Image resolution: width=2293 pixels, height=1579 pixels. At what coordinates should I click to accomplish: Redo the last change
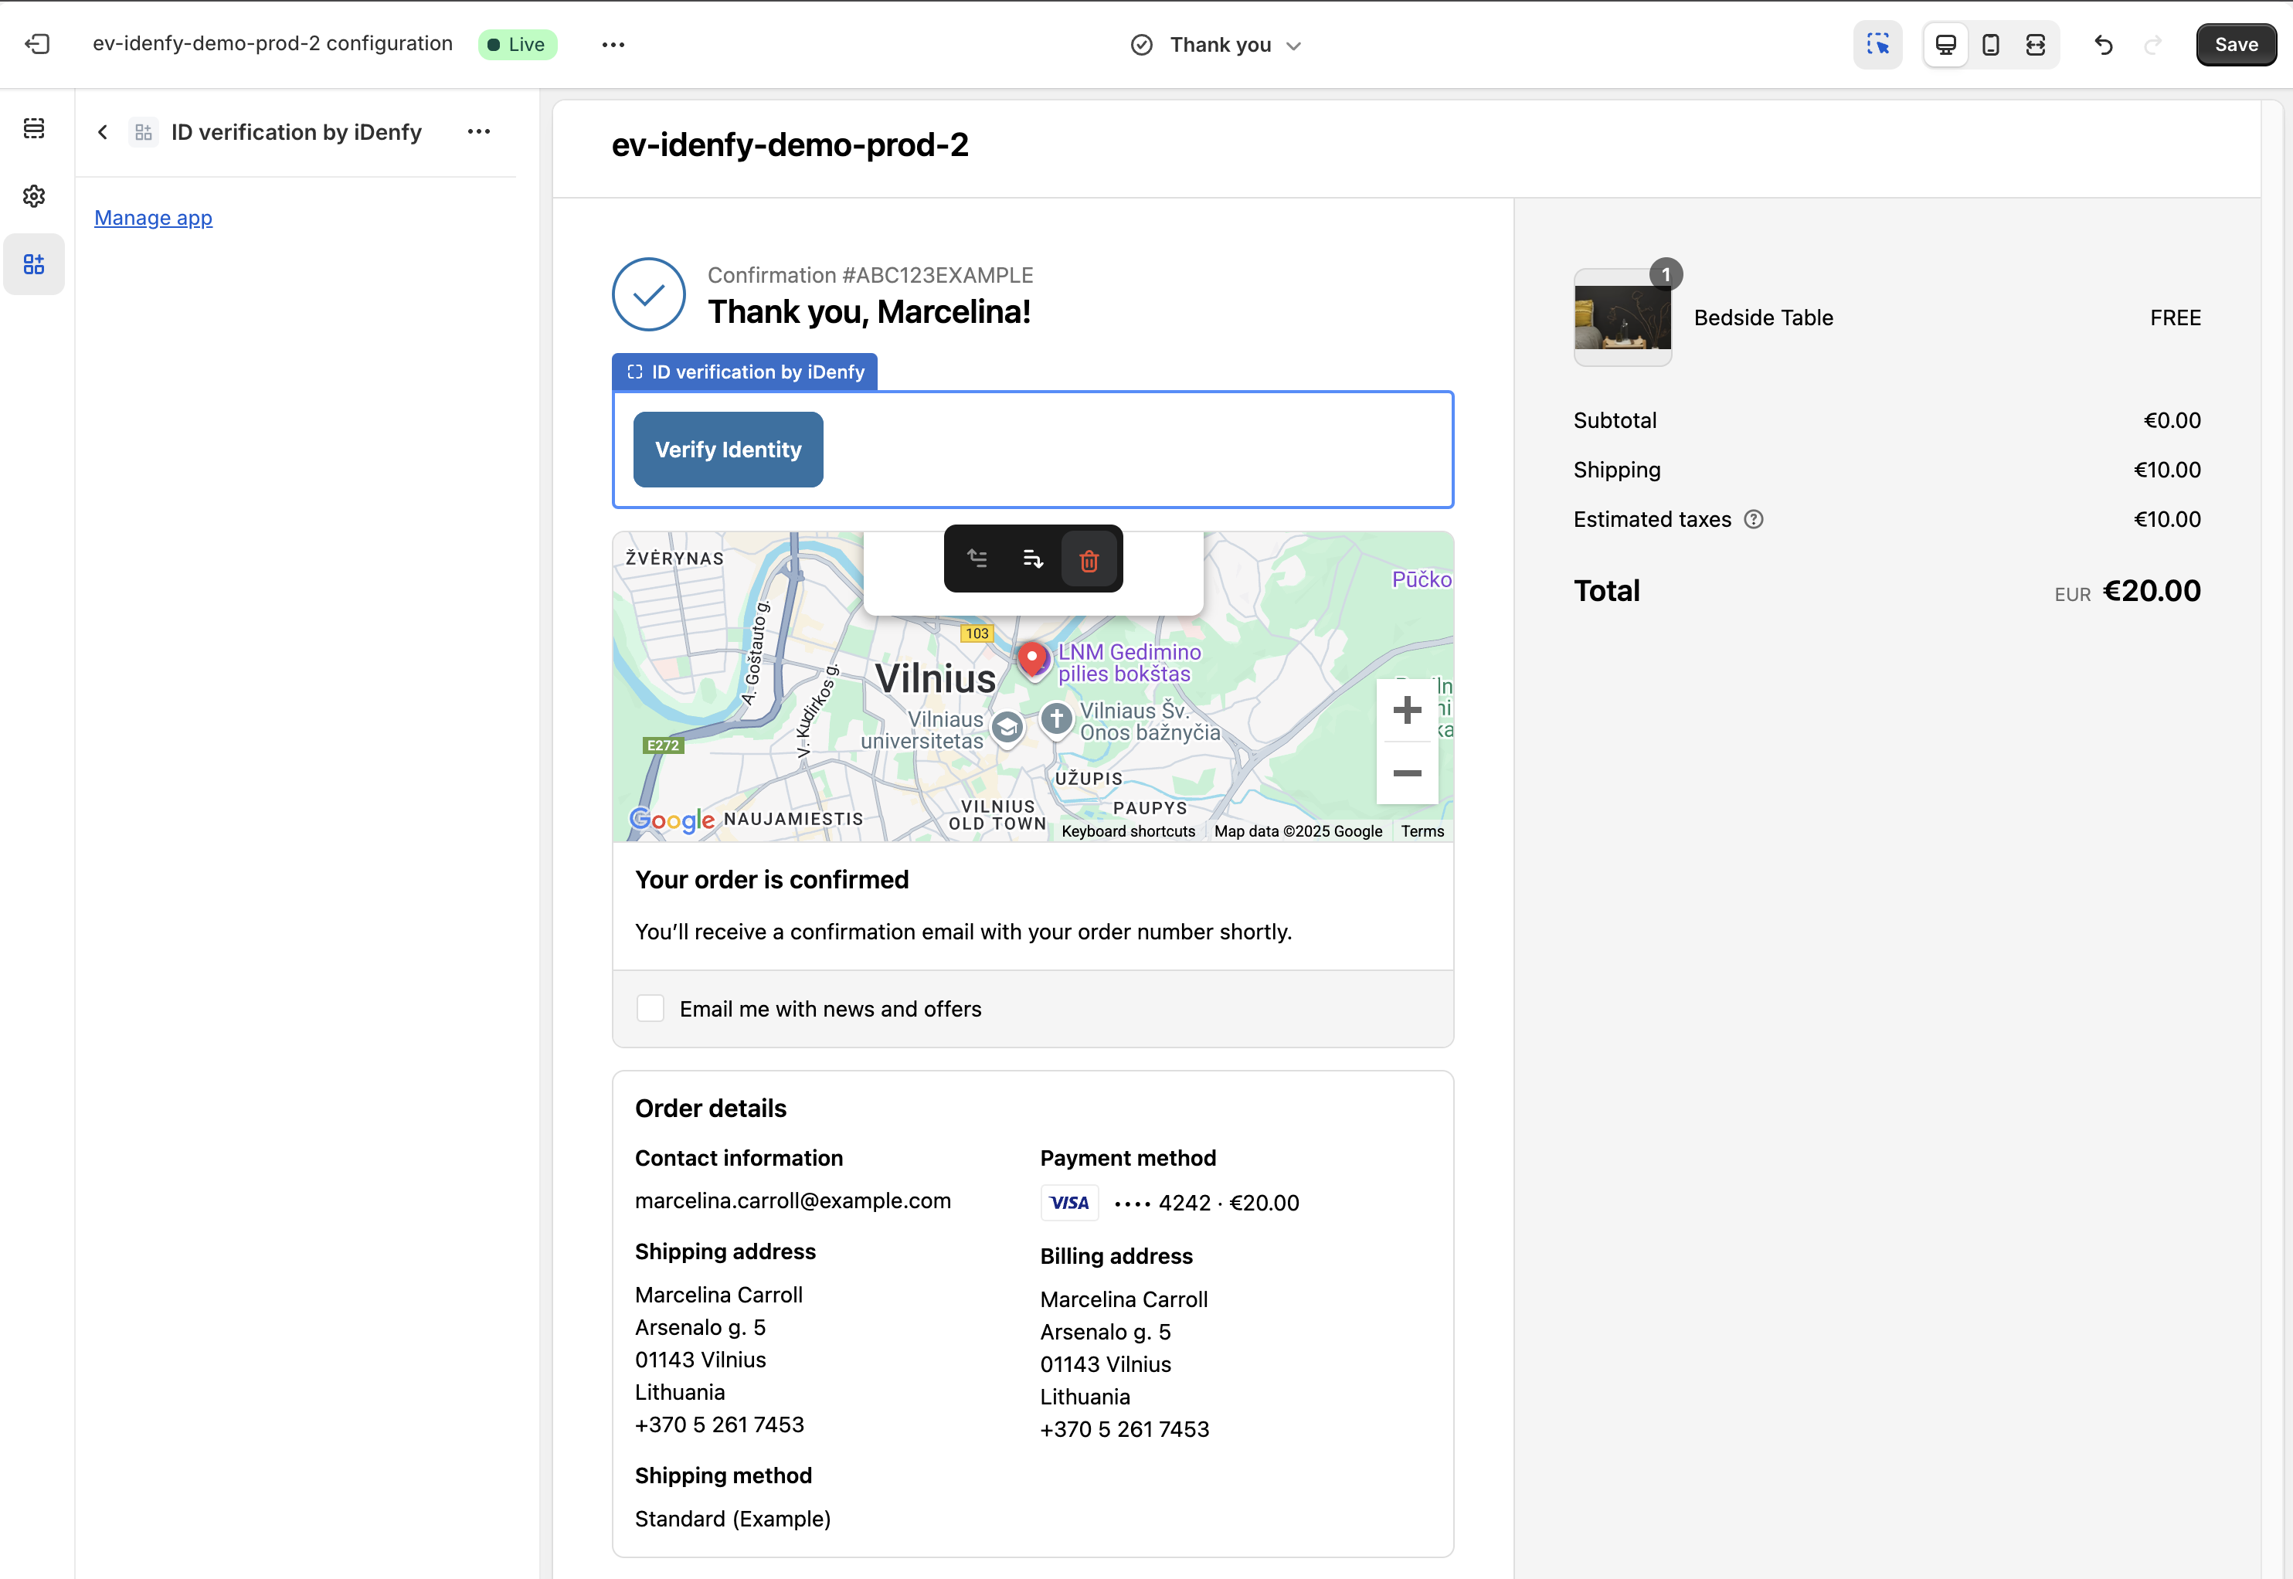pyautogui.click(x=2152, y=45)
